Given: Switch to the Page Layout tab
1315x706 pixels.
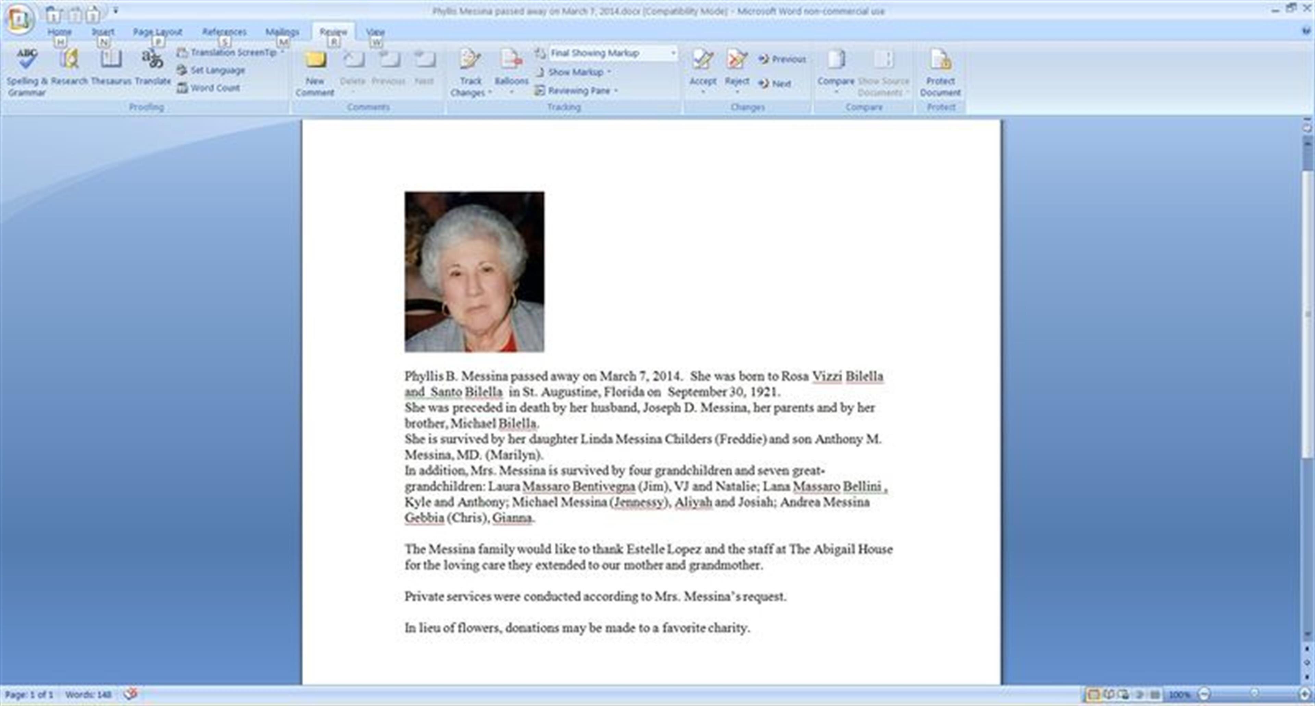Looking at the screenshot, I should (157, 31).
